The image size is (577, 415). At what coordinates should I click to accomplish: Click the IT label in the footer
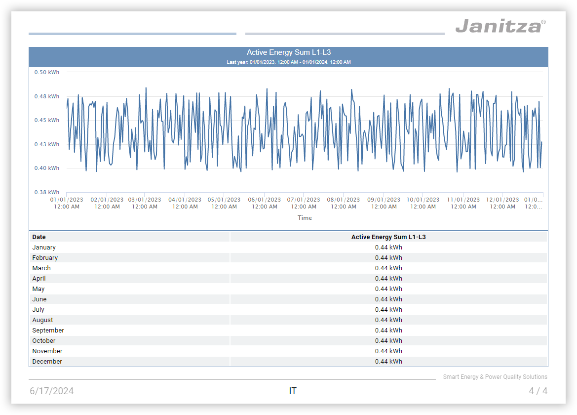click(293, 391)
